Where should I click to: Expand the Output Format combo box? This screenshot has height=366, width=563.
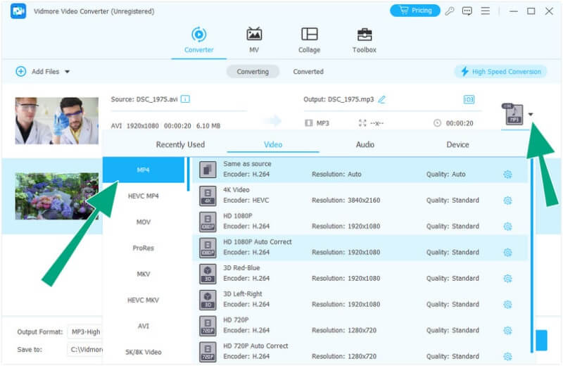[x=84, y=332]
